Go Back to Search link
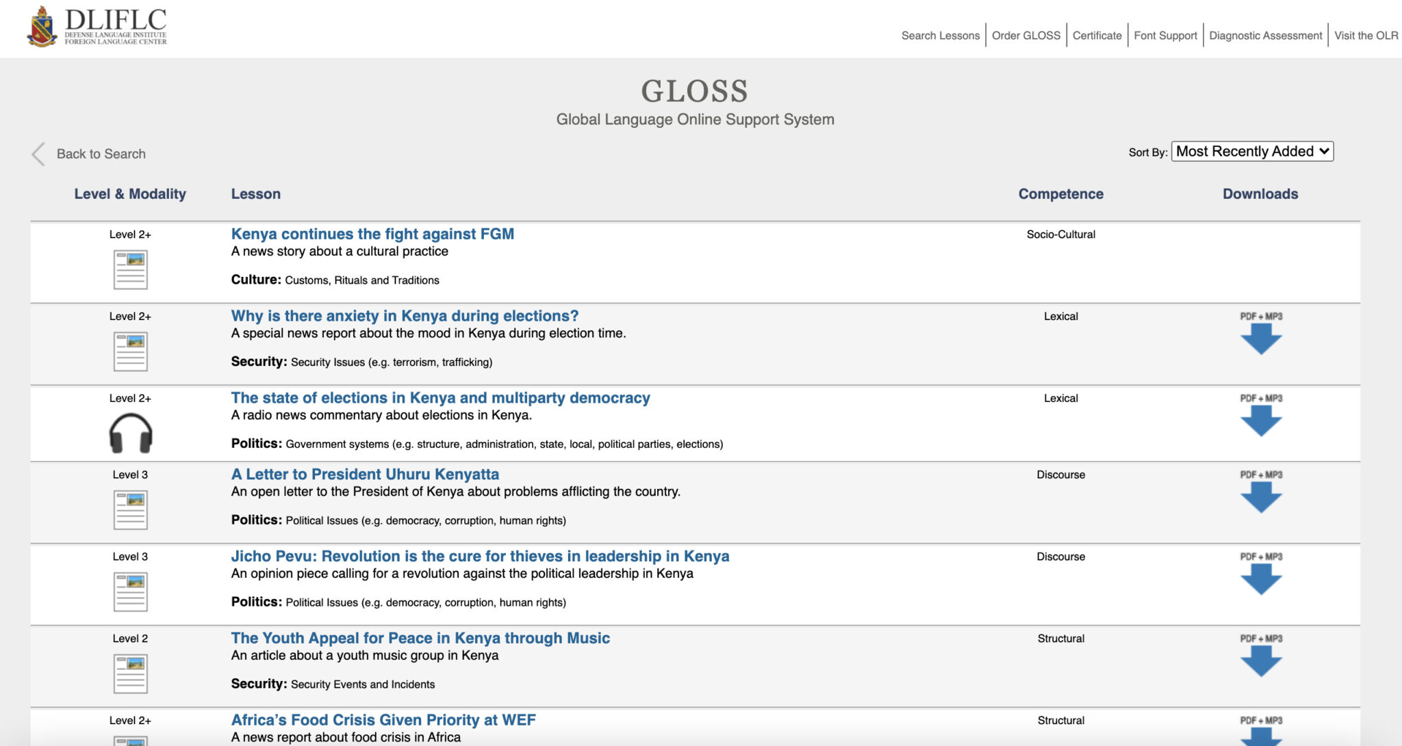1402x746 pixels. pyautogui.click(x=101, y=154)
